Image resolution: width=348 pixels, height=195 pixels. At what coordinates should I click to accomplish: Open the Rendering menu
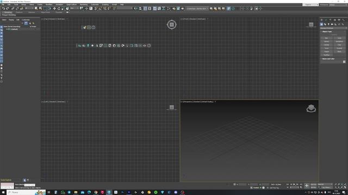point(84,4)
